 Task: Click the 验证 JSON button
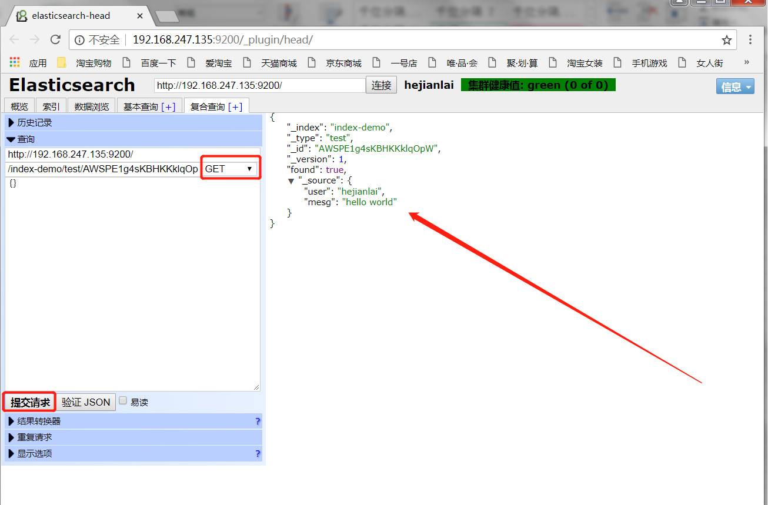coord(86,403)
